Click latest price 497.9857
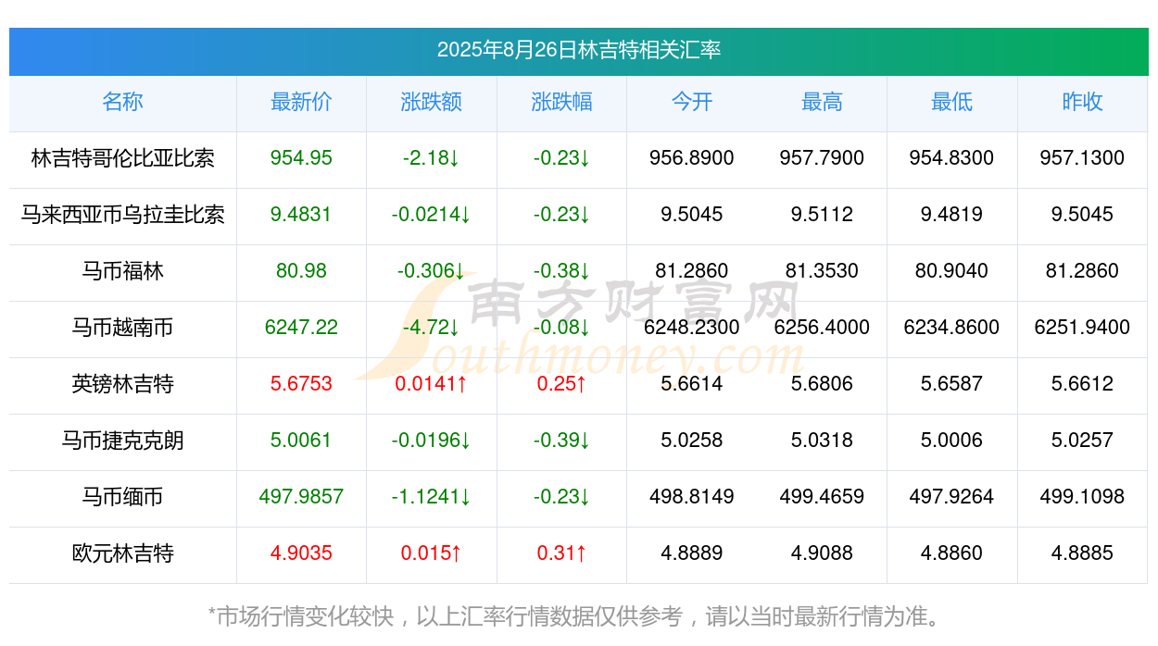This screenshot has height=646, width=1158. (301, 497)
